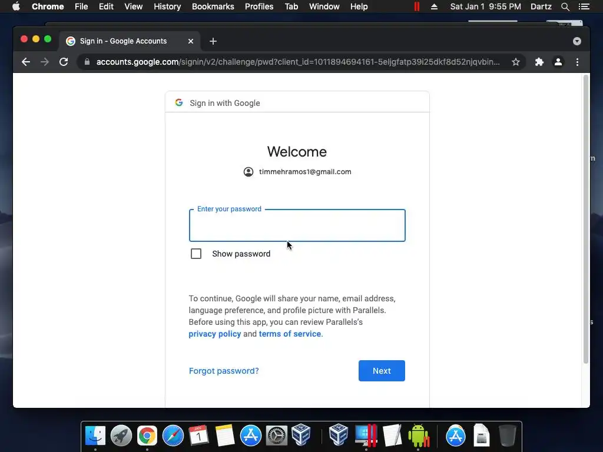
Task: Open a new tab with plus button
Action: point(213,41)
